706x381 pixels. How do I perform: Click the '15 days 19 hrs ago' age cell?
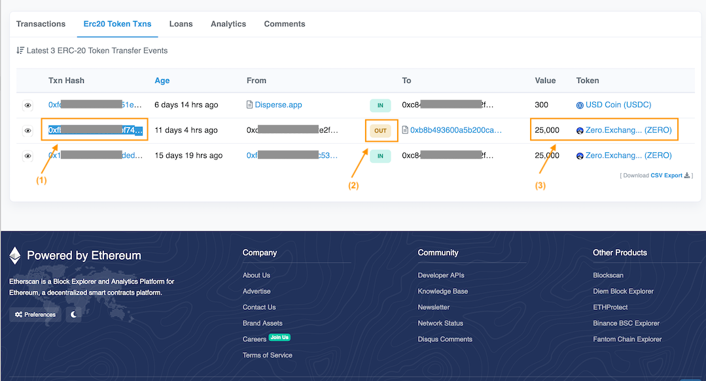[x=188, y=155]
